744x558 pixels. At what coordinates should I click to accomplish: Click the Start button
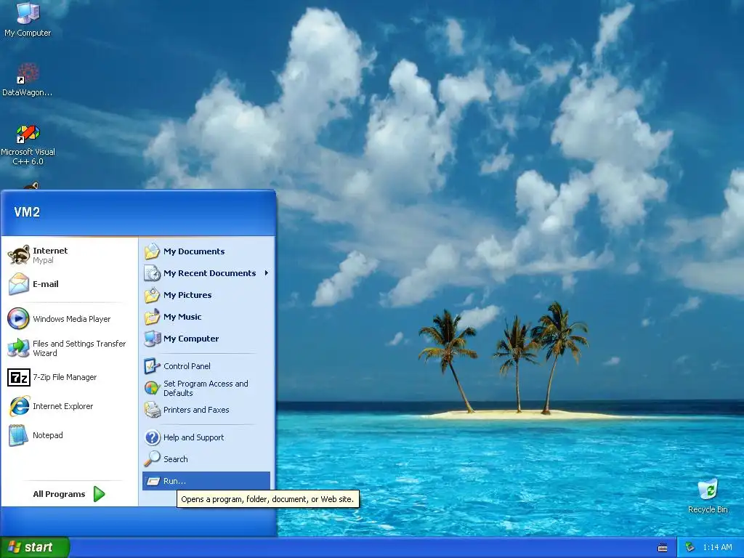click(x=35, y=547)
